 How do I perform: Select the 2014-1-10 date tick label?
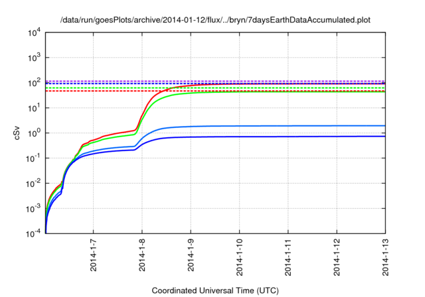239,257
